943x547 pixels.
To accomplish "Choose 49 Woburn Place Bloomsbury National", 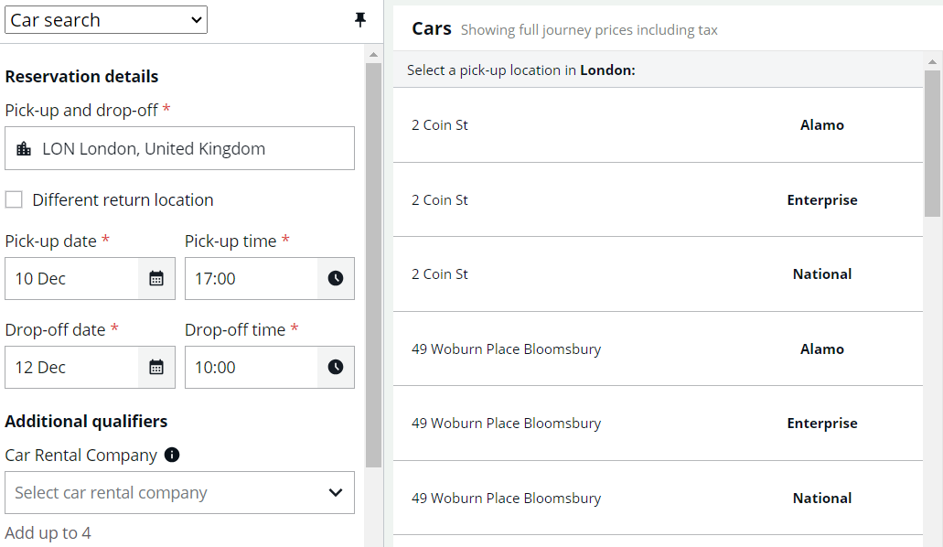I will [658, 499].
